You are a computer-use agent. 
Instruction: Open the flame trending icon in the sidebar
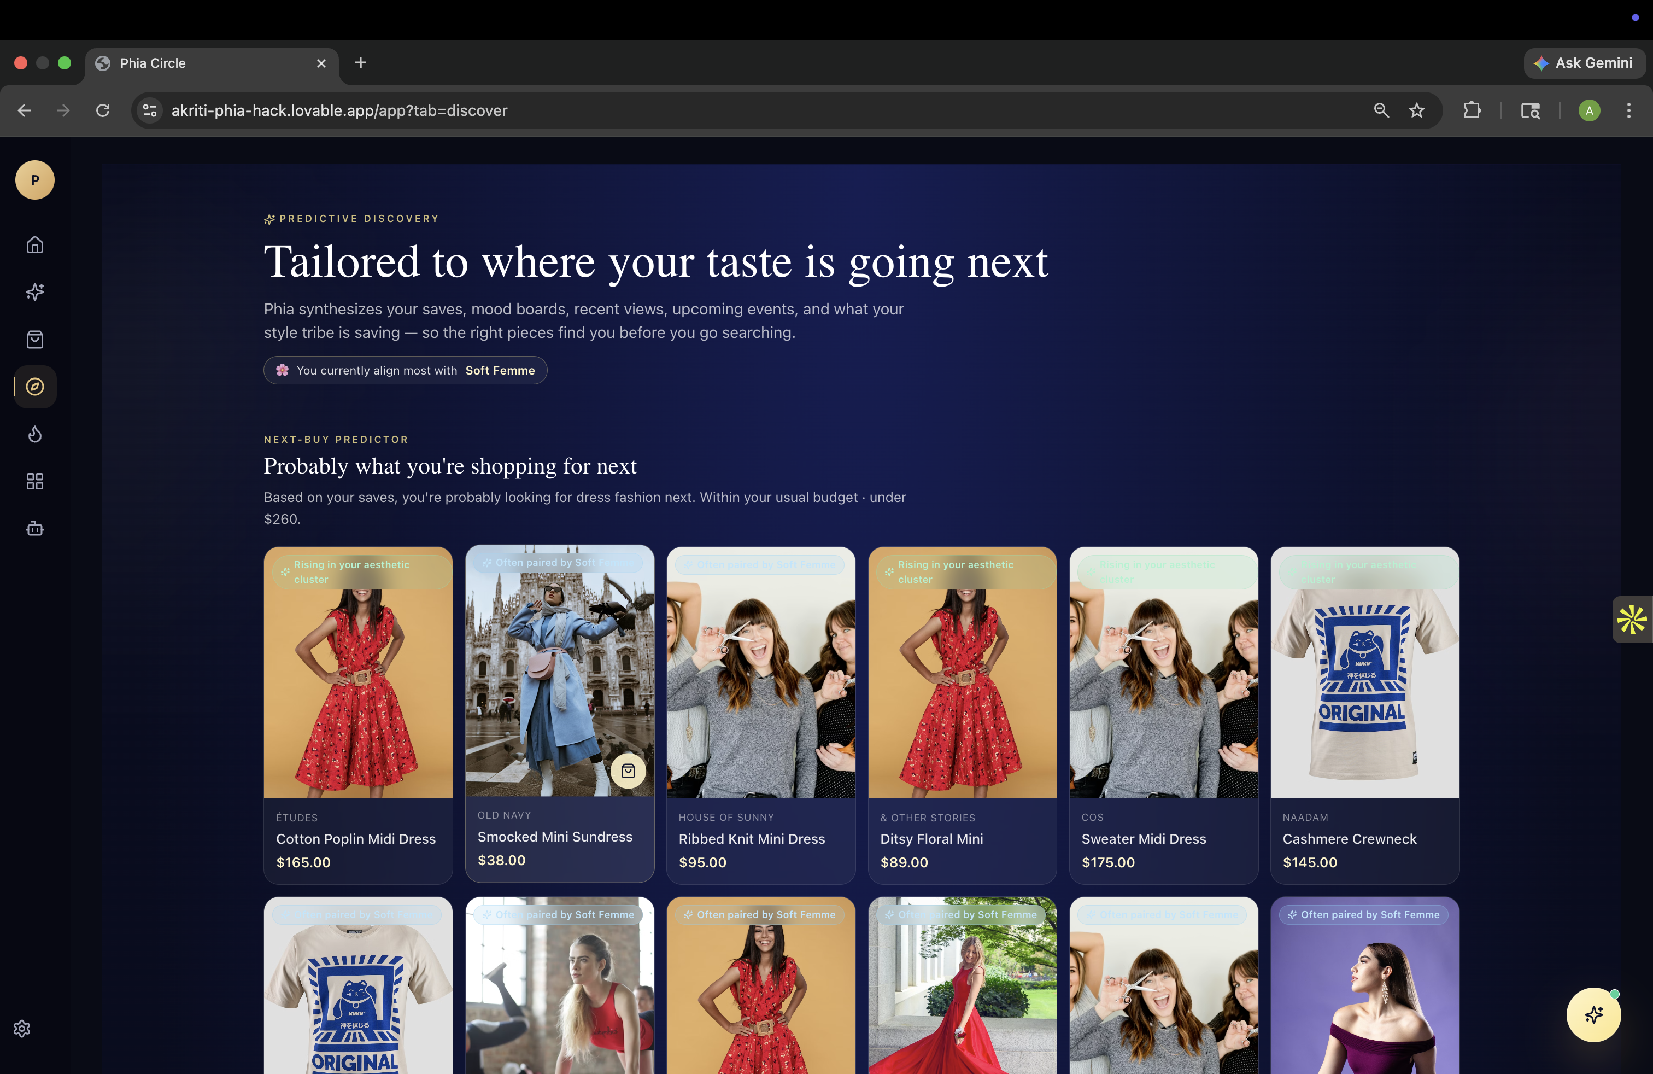pyautogui.click(x=35, y=434)
